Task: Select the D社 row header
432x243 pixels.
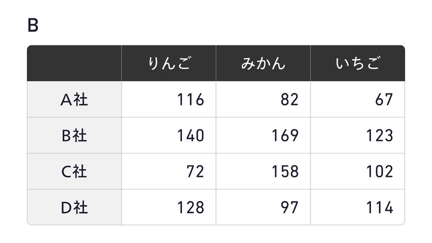Action: tap(74, 207)
